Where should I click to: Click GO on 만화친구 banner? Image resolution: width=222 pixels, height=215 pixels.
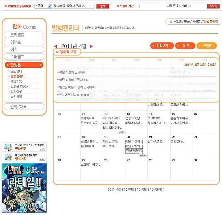pos(43,149)
